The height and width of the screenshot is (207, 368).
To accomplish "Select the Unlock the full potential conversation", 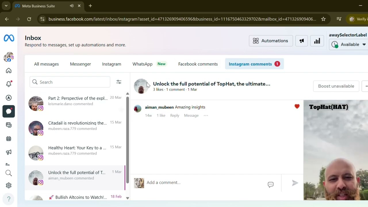I will tap(75, 177).
